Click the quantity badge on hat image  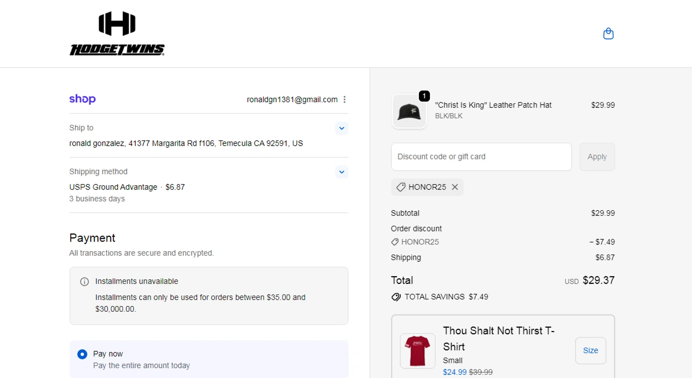pyautogui.click(x=424, y=96)
